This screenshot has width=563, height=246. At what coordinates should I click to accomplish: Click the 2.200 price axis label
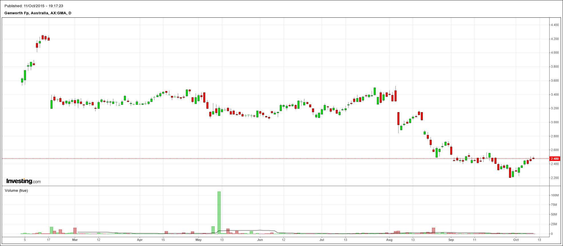click(x=555, y=178)
